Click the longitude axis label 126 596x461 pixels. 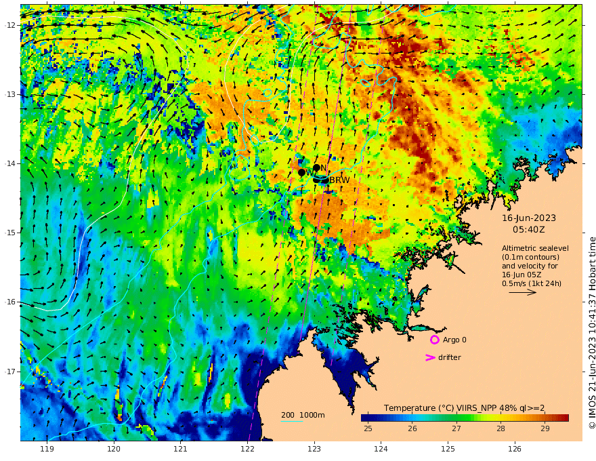(515, 449)
